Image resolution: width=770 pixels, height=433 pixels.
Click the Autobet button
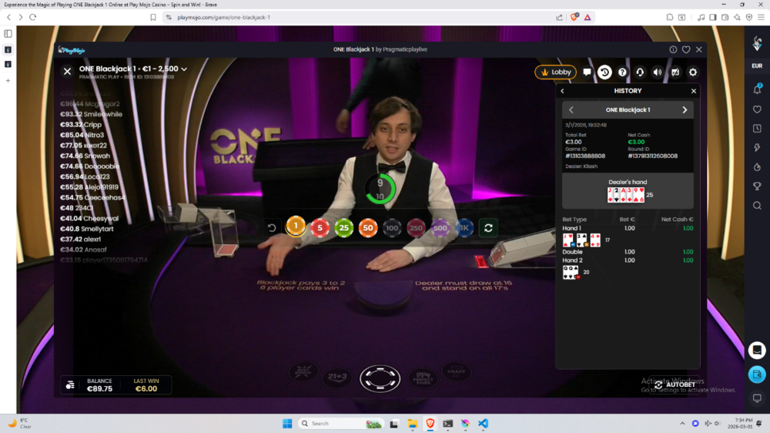[675, 384]
